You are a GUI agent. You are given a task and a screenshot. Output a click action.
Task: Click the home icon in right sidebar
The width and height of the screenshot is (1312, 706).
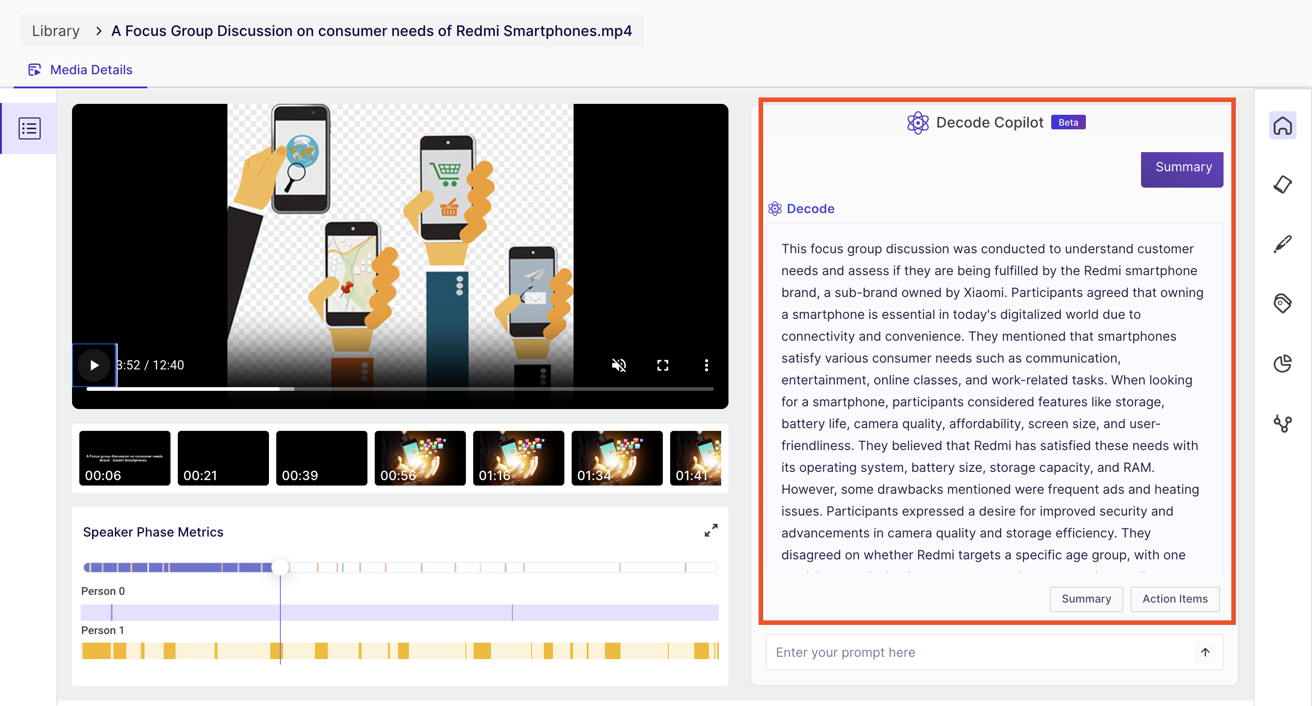coord(1282,126)
